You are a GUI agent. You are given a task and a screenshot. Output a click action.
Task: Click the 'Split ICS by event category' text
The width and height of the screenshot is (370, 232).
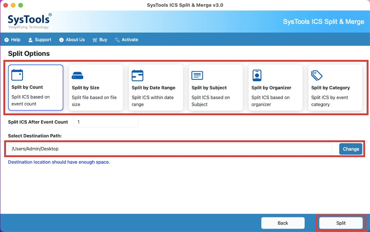click(x=330, y=101)
